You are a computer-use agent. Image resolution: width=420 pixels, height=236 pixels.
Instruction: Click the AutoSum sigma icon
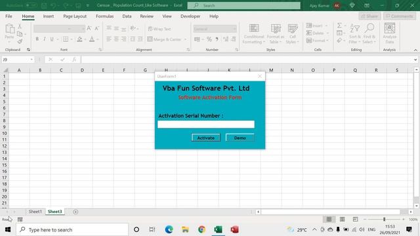click(339, 26)
